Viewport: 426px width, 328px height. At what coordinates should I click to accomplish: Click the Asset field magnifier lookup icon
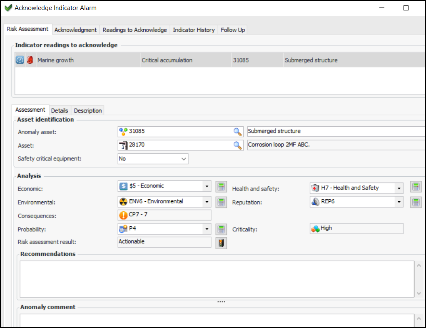tap(237, 145)
